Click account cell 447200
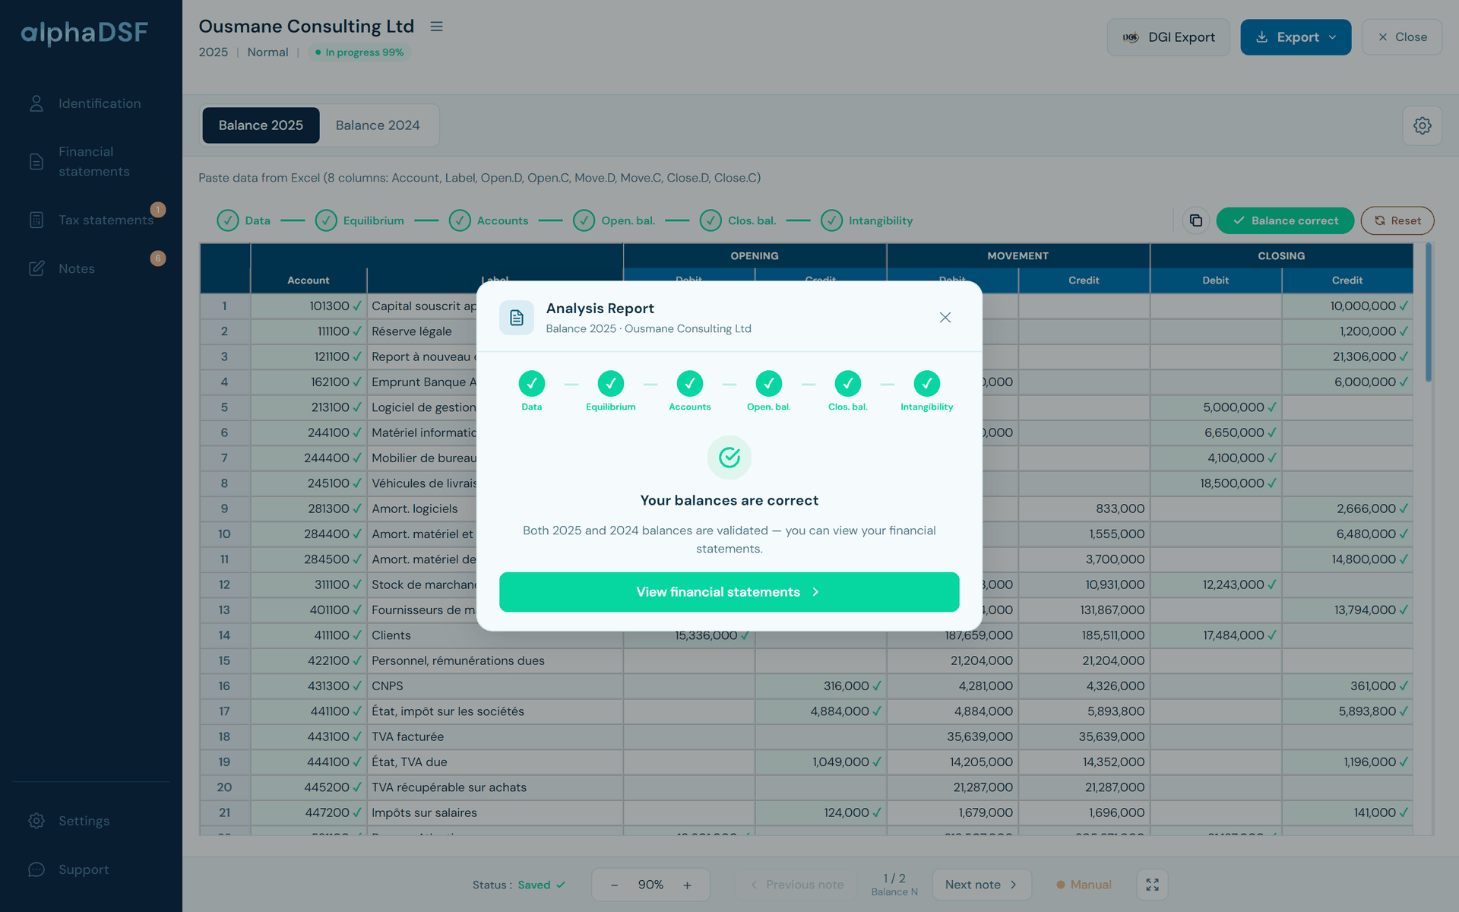Viewport: 1459px width, 912px height. (309, 812)
